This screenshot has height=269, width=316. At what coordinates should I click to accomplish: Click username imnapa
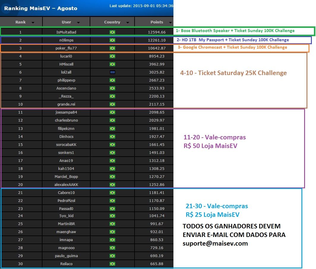click(66, 240)
